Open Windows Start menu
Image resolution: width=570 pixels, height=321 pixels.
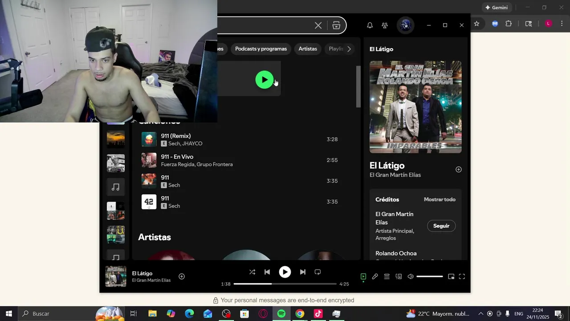tap(8, 313)
